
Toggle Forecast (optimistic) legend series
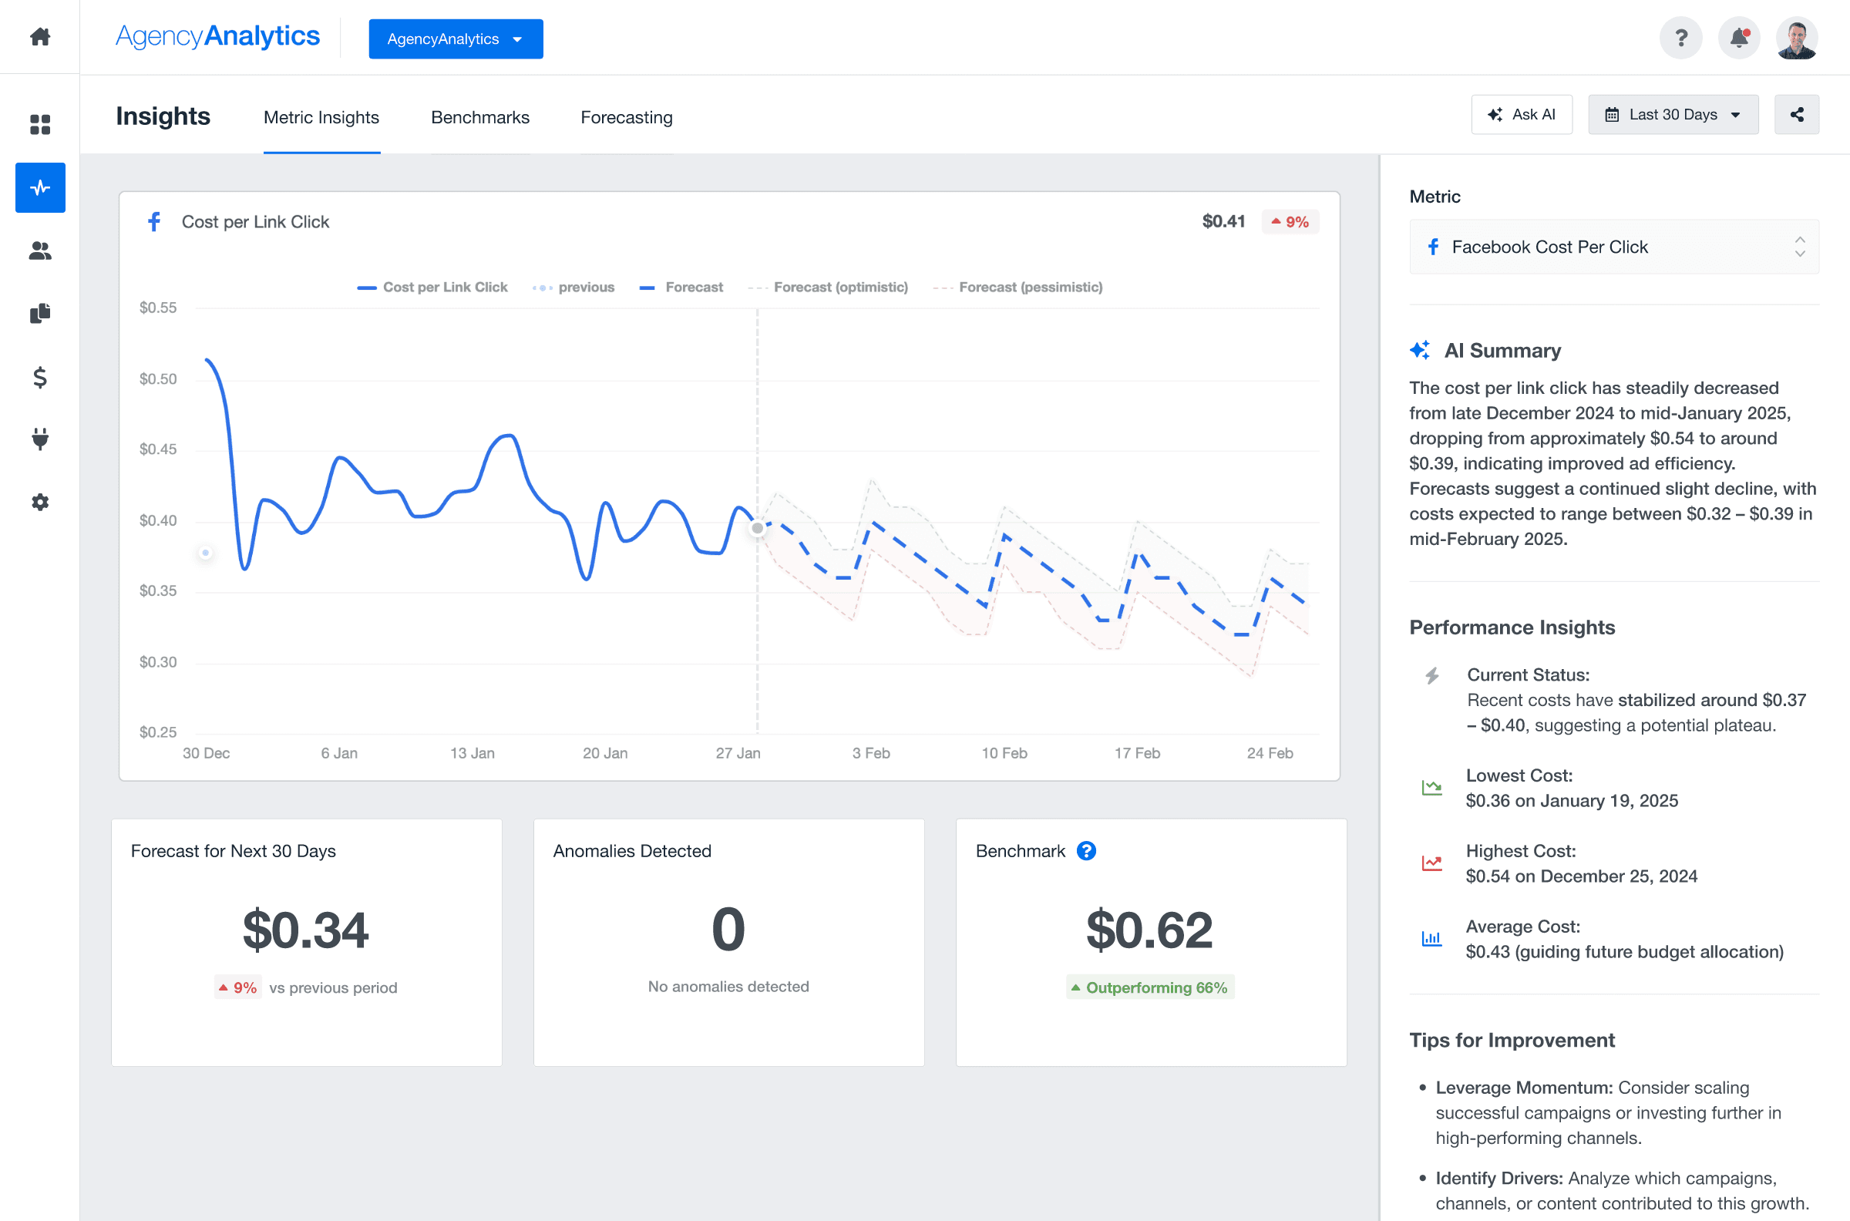pos(829,288)
